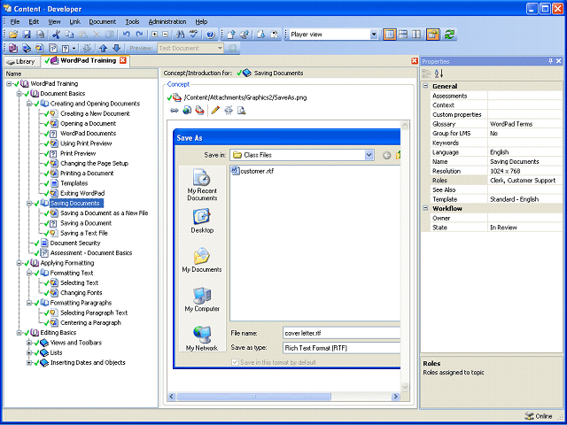This screenshot has height=425, width=567.
Task: Click the Copy toolbar icon
Action: click(x=69, y=35)
